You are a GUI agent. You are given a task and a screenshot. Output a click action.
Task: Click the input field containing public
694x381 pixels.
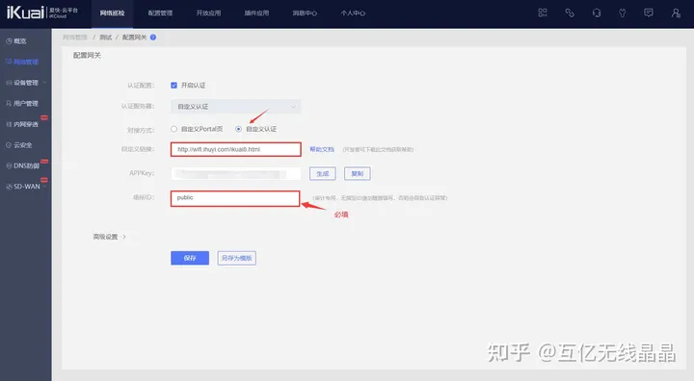point(235,198)
